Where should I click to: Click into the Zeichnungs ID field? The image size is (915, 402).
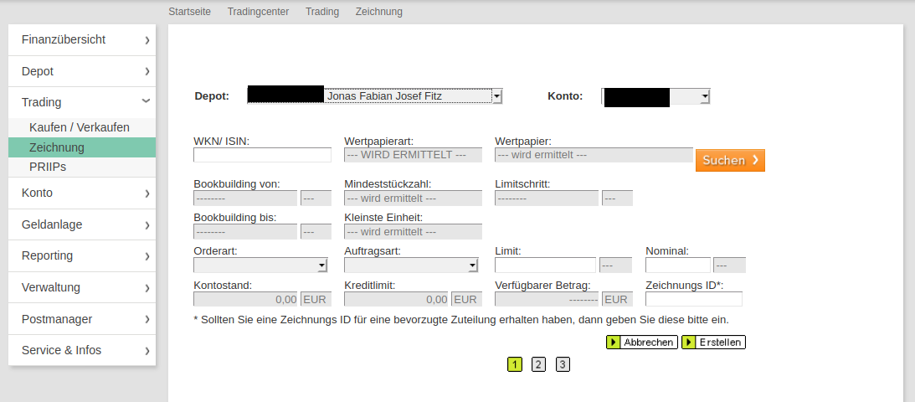[x=693, y=299]
